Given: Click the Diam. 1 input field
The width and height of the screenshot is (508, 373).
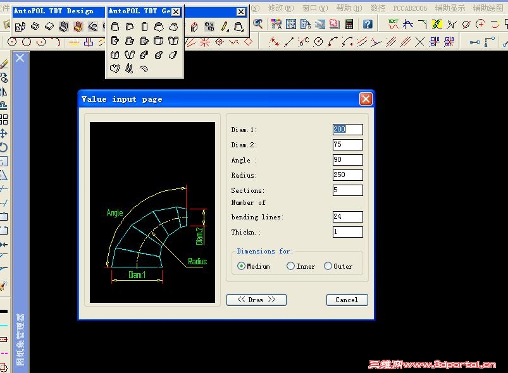Looking at the screenshot, I should tap(348, 129).
